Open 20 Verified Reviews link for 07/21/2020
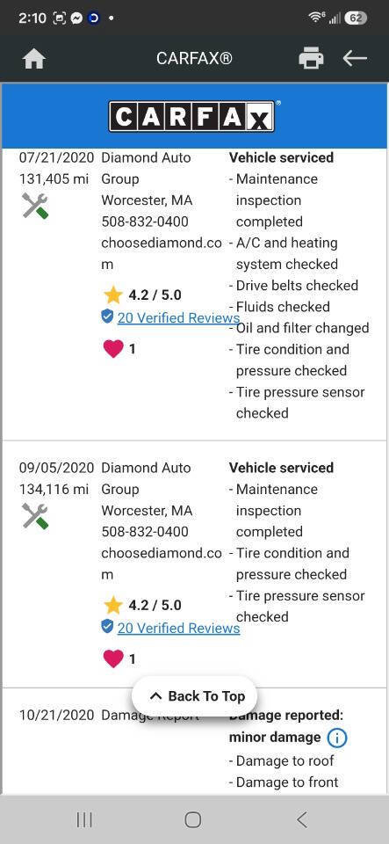This screenshot has height=844, width=389. pyautogui.click(x=178, y=318)
